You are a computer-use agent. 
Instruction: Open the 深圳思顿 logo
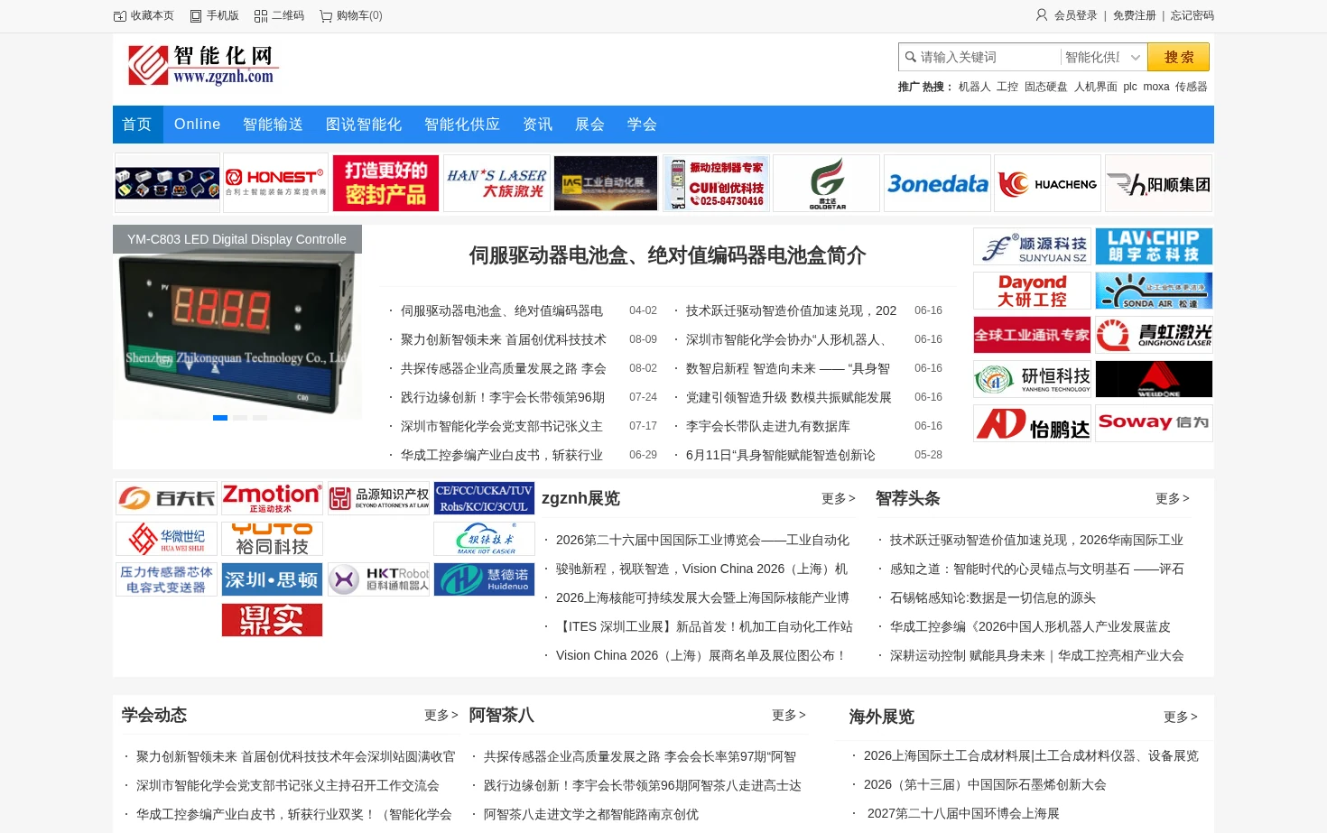point(272,579)
